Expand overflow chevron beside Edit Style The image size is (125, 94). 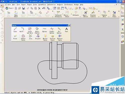[119, 11]
